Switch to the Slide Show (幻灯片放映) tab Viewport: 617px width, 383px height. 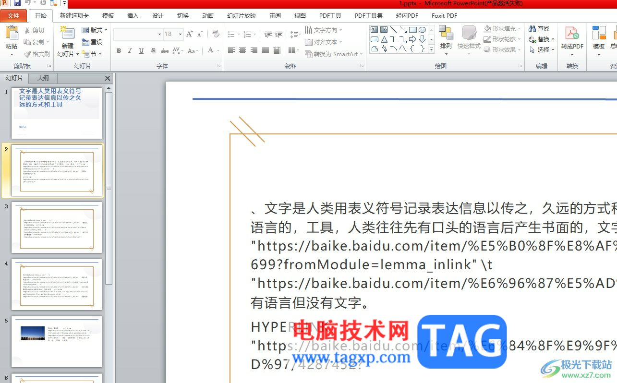coord(242,16)
